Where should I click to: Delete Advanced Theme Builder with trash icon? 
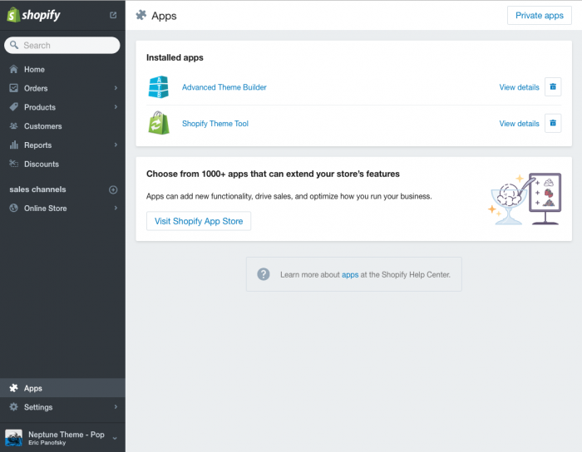pyautogui.click(x=553, y=86)
